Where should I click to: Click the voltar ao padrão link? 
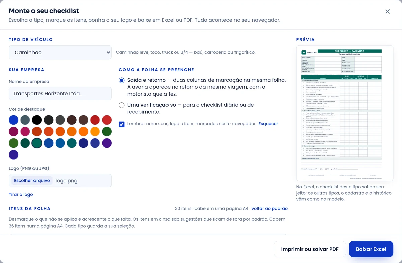tap(270, 208)
